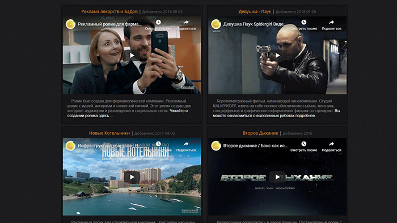Open channel lemon avatar on Второе дыхание video
Image resolution: width=397 pixels, height=223 pixels.
(216, 145)
